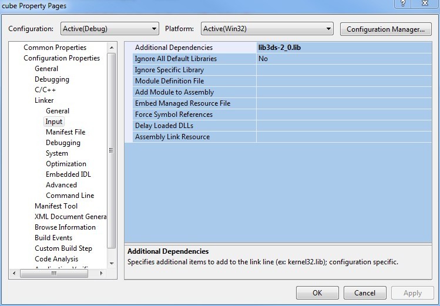This screenshot has height=306, width=440.
Task: Select Code Analysis node
Action: [56, 259]
